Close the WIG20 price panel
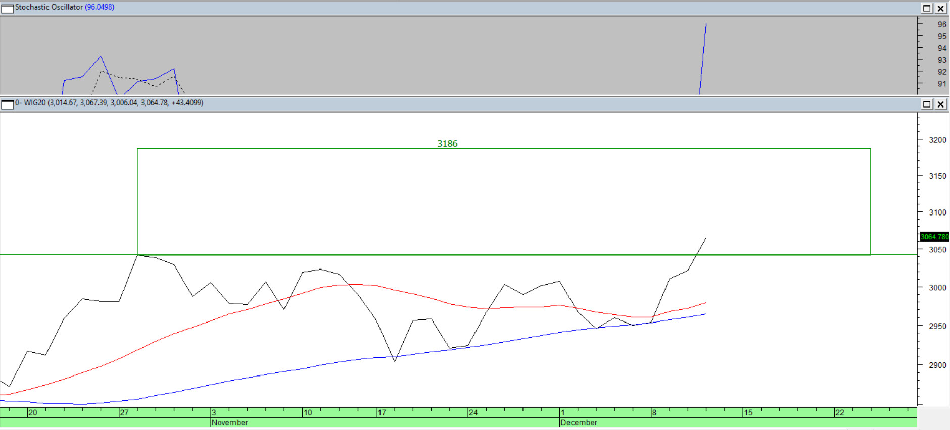Image resolution: width=950 pixels, height=430 pixels. [x=940, y=104]
